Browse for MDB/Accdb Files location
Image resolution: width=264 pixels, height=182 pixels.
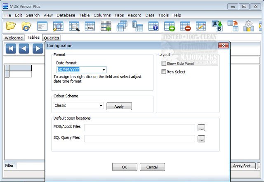click(x=201, y=128)
